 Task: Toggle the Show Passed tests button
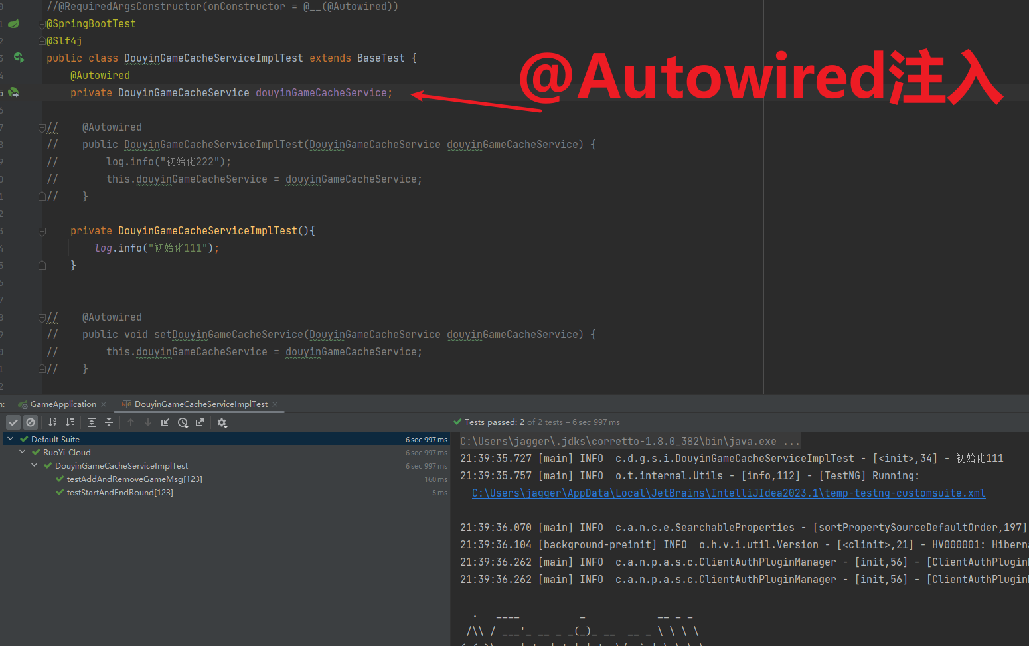click(13, 422)
